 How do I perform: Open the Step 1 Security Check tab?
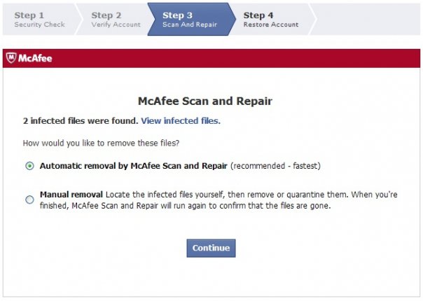pyautogui.click(x=40, y=19)
